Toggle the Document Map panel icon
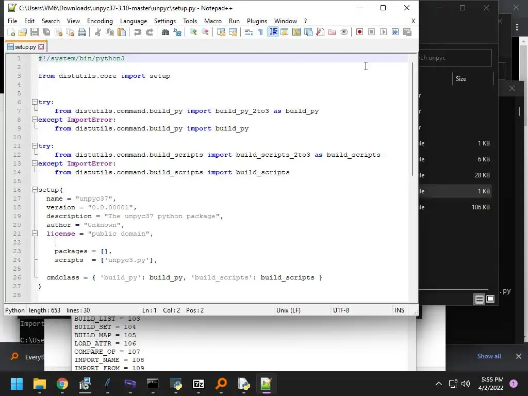 tap(296, 32)
